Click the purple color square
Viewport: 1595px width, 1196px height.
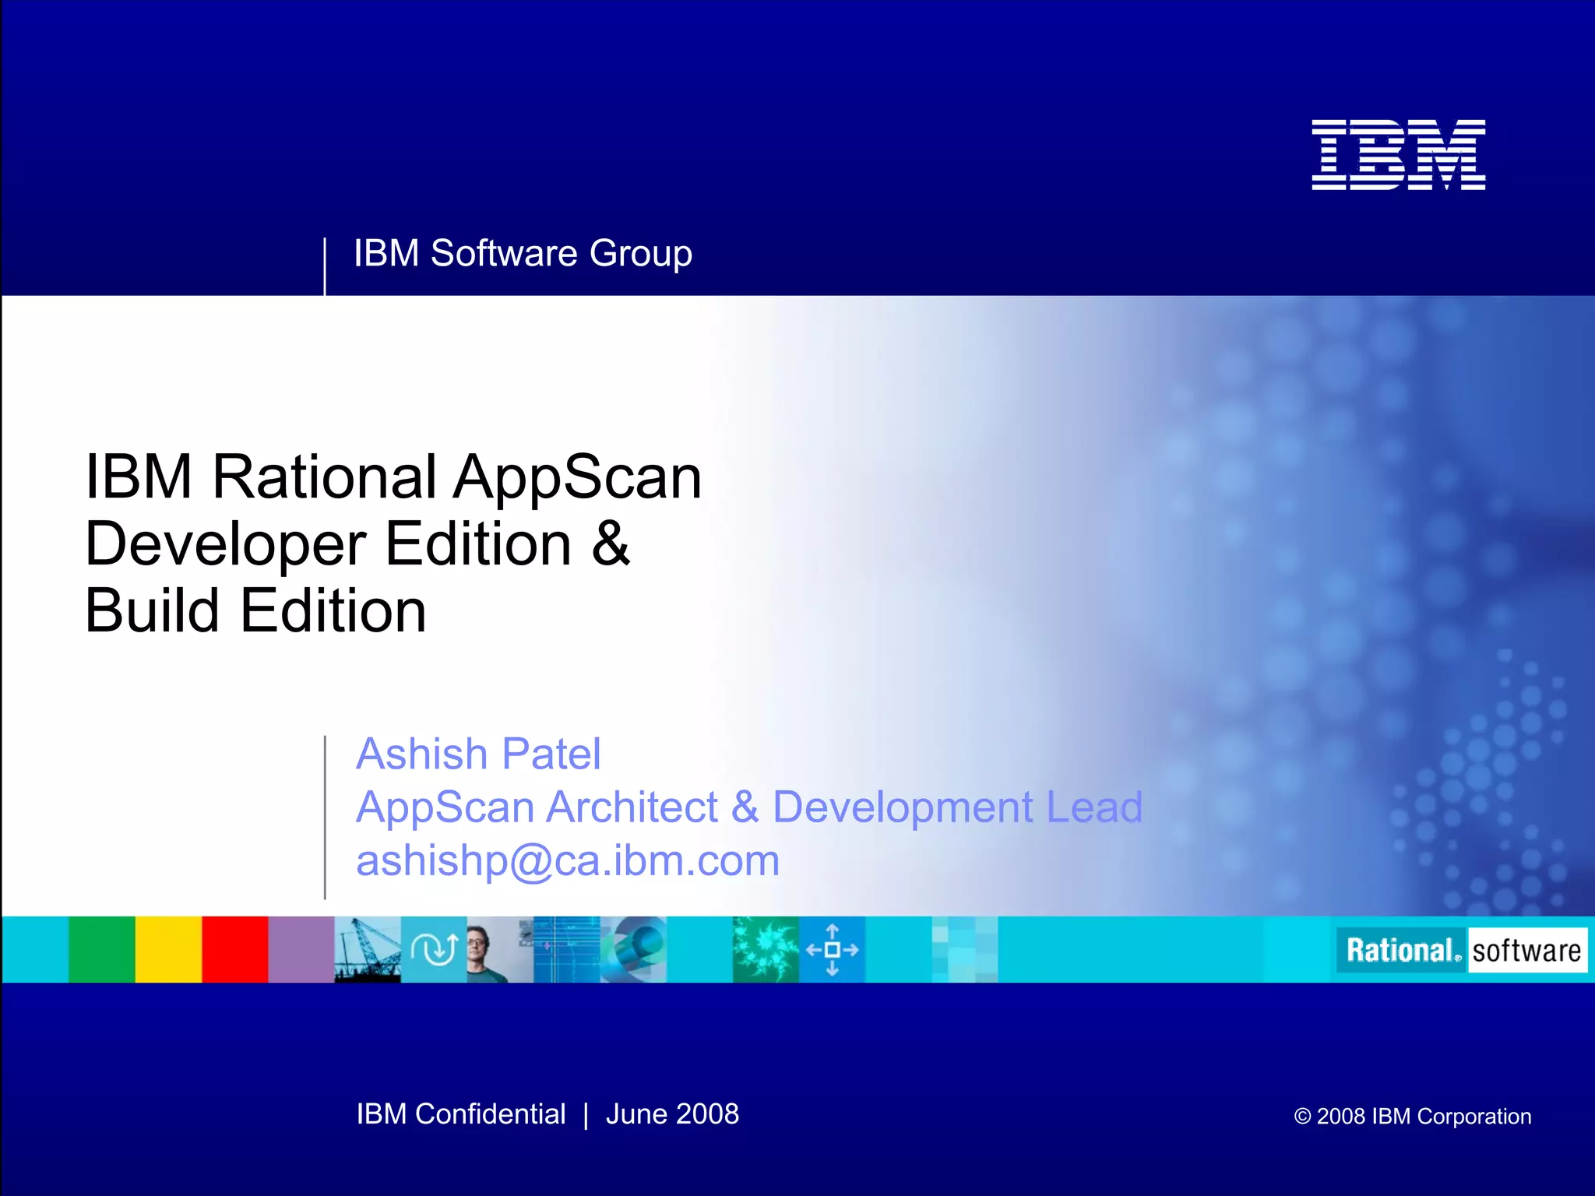click(301, 949)
